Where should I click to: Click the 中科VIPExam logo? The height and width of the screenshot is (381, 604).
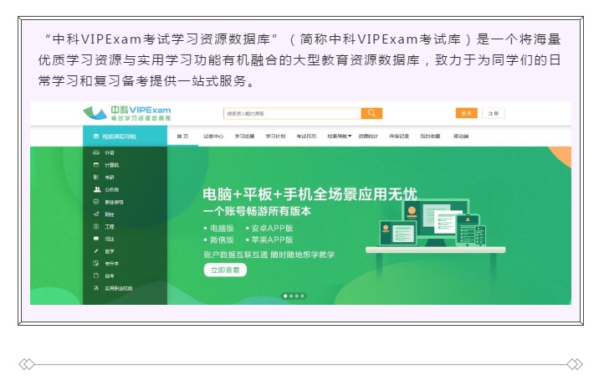coord(127,113)
